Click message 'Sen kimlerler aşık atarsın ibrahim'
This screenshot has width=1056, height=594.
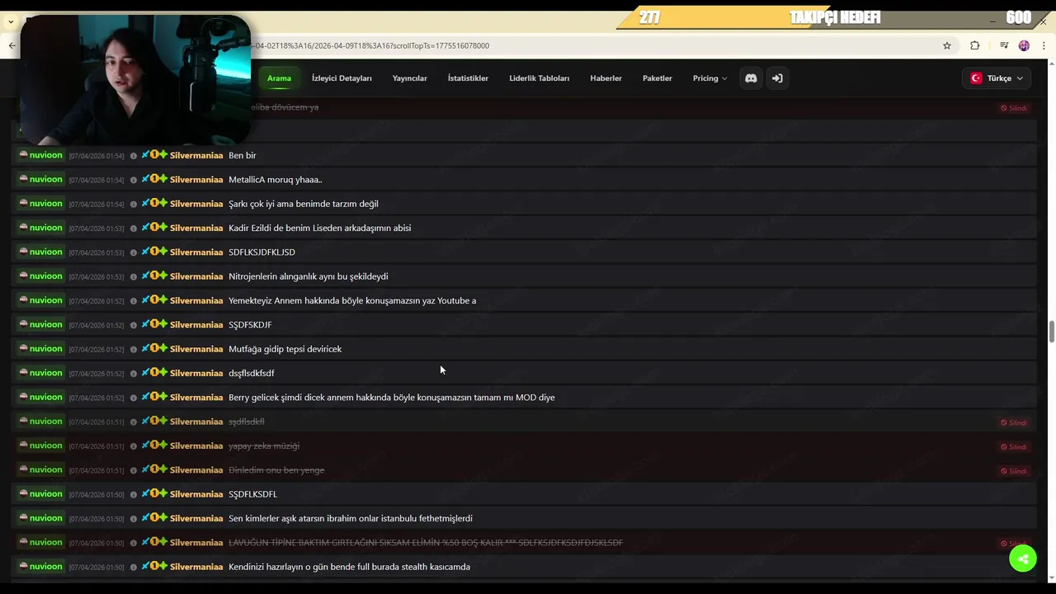pyautogui.click(x=351, y=518)
